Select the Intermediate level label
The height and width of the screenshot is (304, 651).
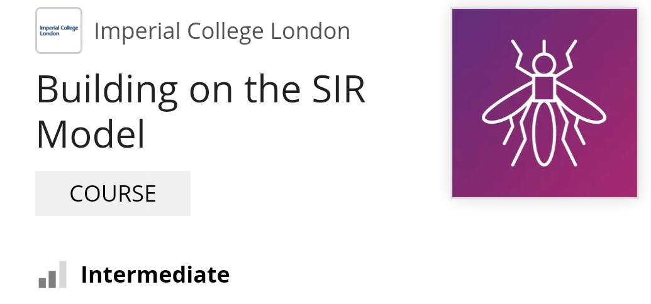155,274
